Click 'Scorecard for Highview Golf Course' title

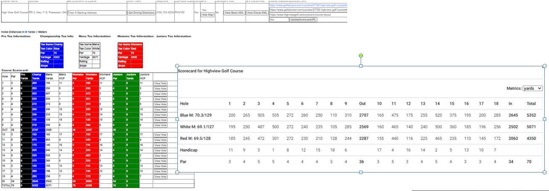pos(211,71)
